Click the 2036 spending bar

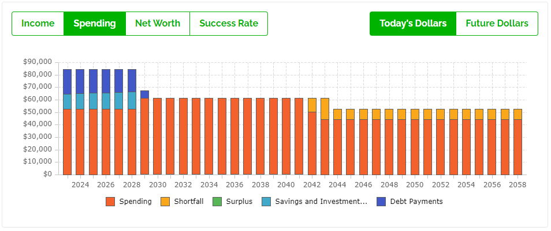[x=234, y=137]
